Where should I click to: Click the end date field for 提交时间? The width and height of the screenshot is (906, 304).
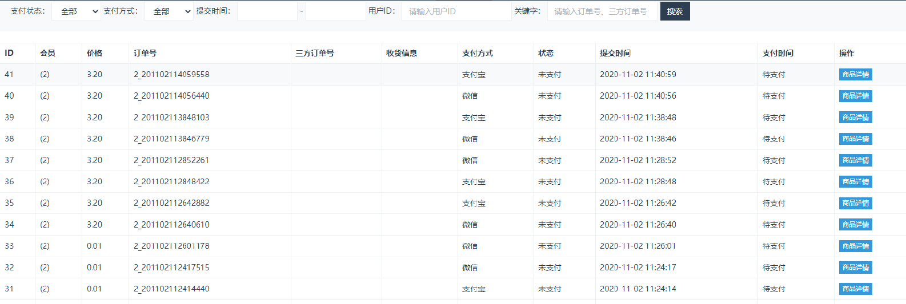335,11
